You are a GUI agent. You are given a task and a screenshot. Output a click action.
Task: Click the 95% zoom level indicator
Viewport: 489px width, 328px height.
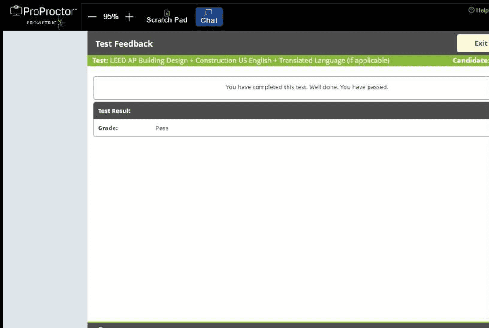111,17
